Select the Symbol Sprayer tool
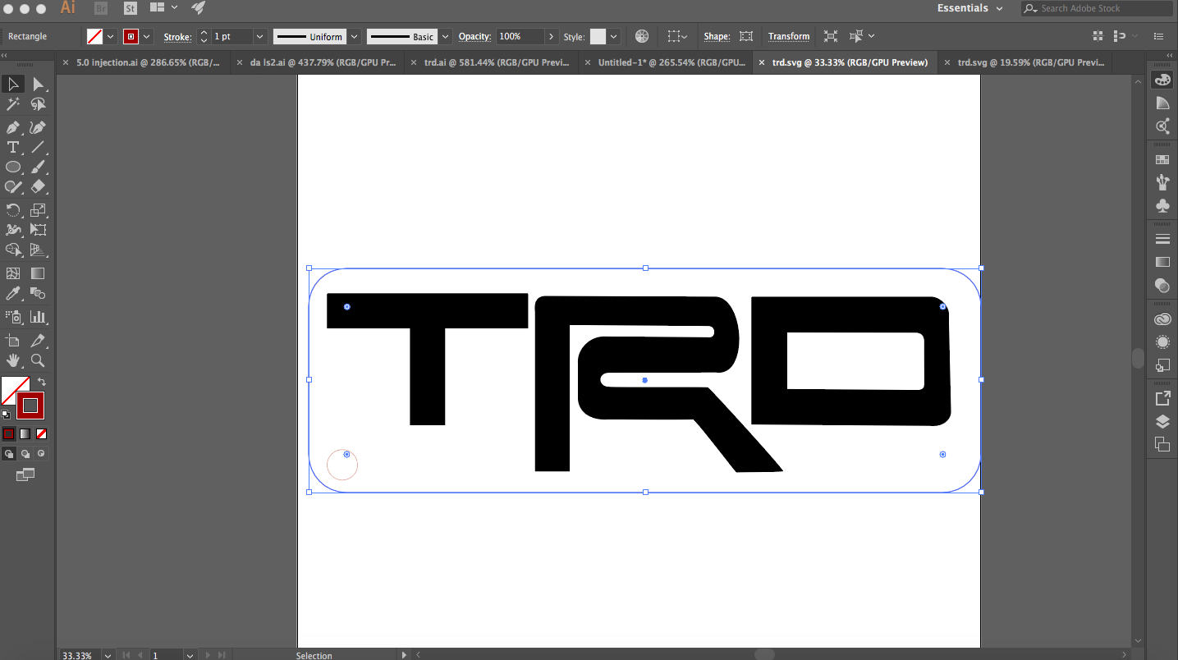 (13, 317)
